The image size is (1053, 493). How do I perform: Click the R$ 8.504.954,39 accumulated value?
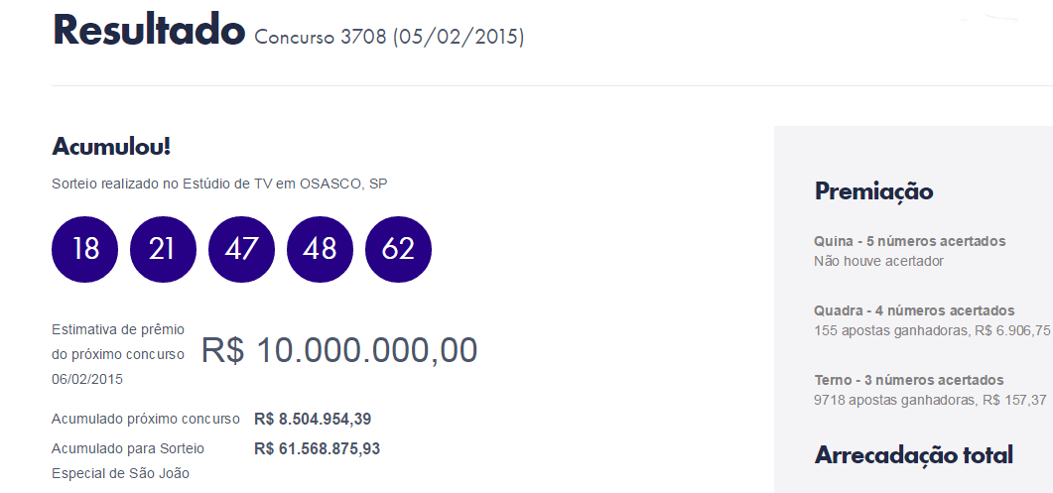click(313, 420)
